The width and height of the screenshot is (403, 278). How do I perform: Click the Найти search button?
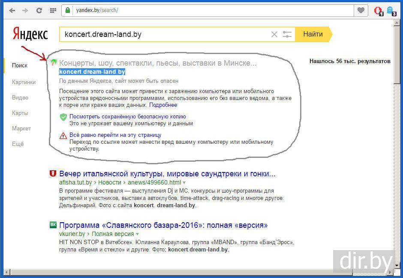click(313, 34)
